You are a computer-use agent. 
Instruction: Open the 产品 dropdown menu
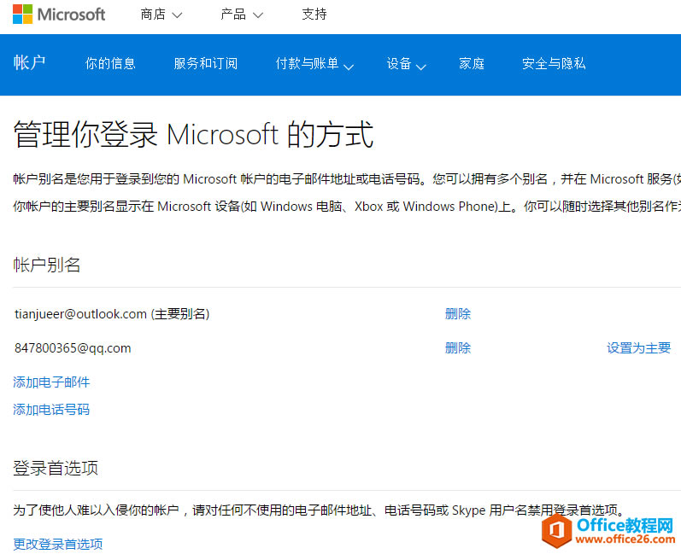coord(242,15)
